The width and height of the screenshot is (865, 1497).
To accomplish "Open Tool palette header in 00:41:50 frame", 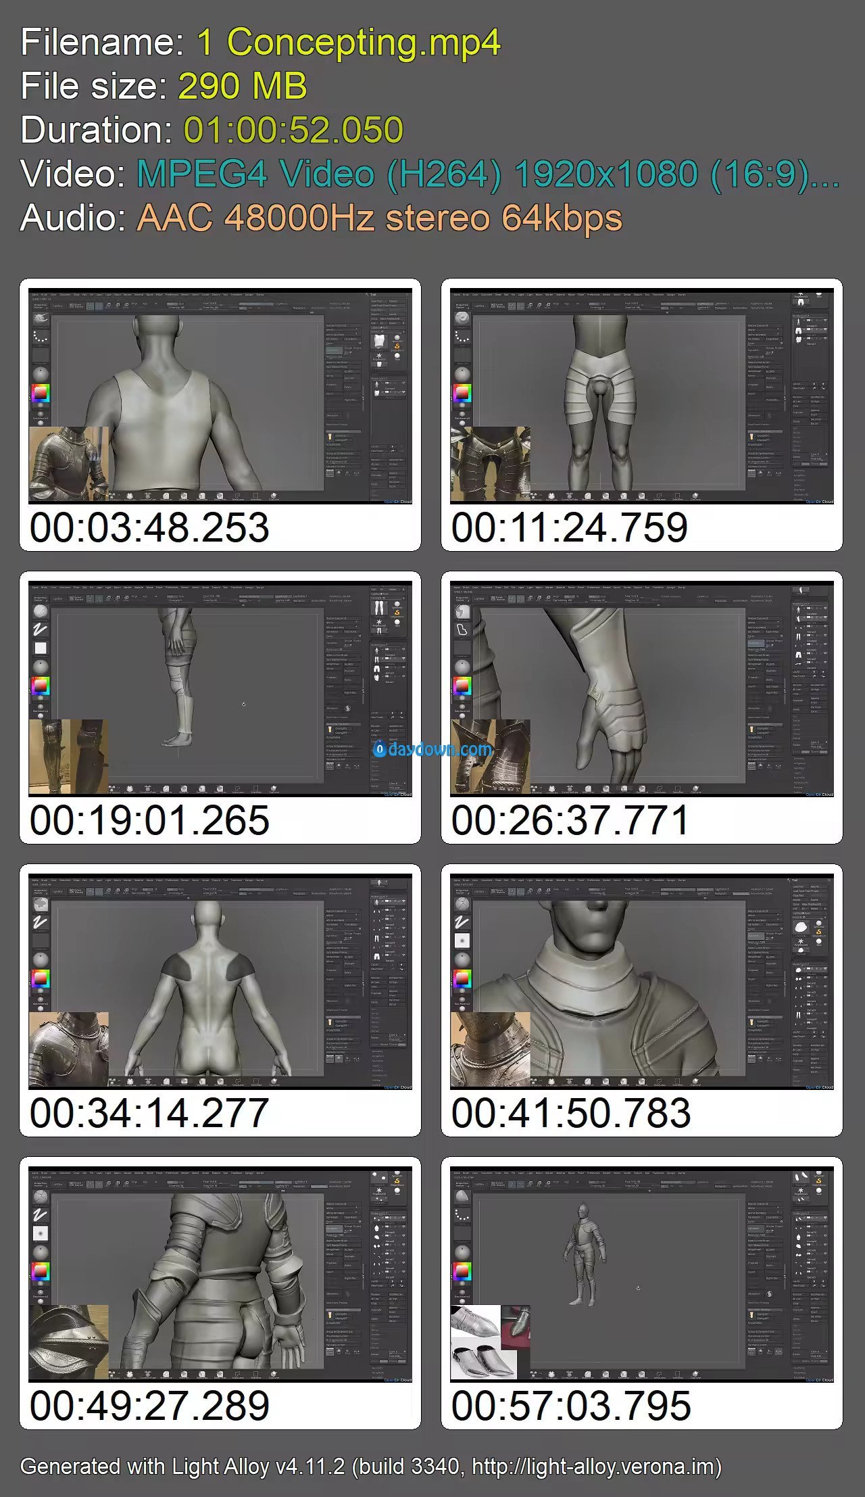I will [812, 880].
